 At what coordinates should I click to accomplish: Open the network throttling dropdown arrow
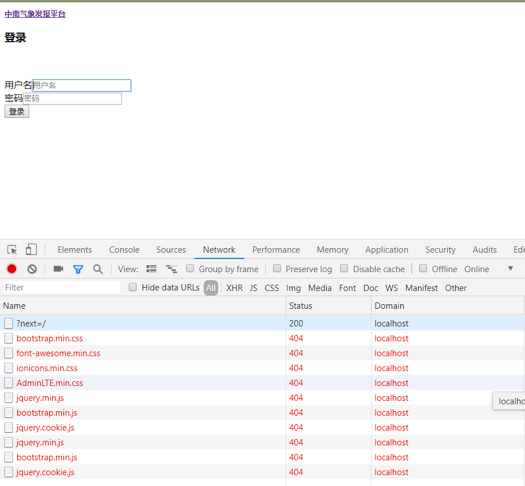click(511, 269)
